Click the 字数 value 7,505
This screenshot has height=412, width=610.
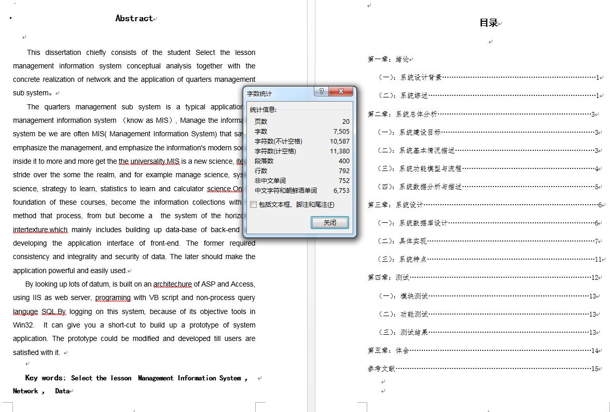(341, 132)
